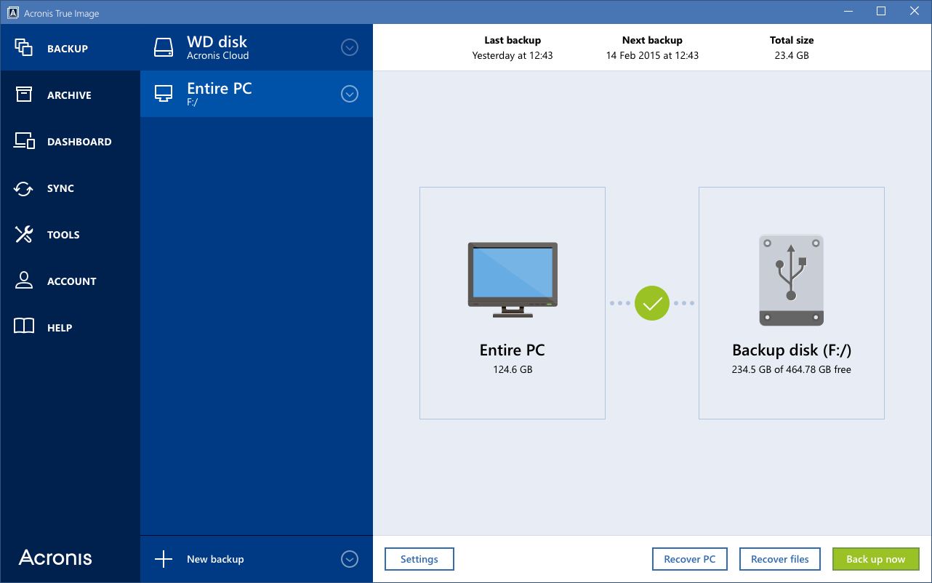Viewport: 932px width, 583px height.
Task: Switch to the Sync section label
Action: pos(60,188)
